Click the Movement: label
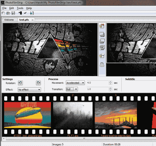The width and height of the screenshot is (156, 146). (x=58, y=83)
